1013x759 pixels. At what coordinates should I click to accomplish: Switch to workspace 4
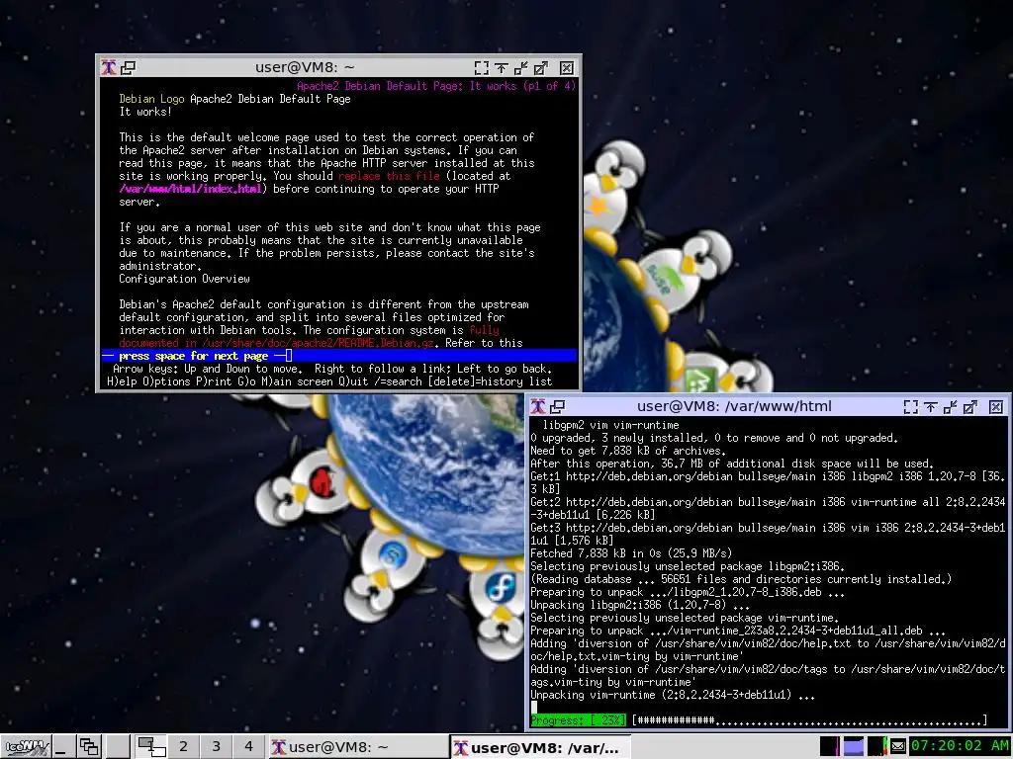pos(248,747)
